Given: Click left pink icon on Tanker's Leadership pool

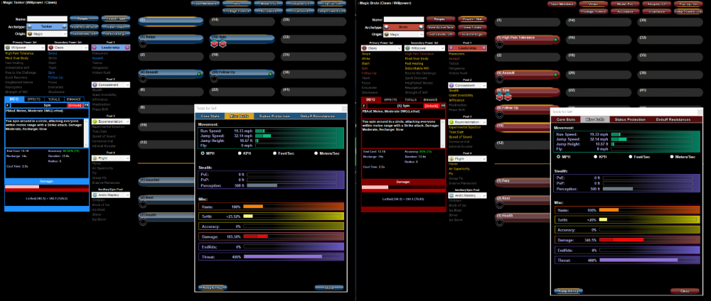Looking at the screenshot, I should (x=95, y=47).
